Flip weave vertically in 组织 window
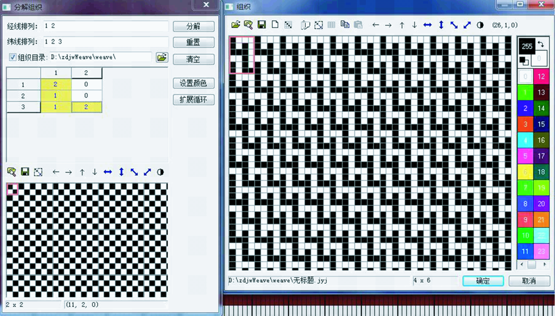The image size is (555, 316). (441, 25)
